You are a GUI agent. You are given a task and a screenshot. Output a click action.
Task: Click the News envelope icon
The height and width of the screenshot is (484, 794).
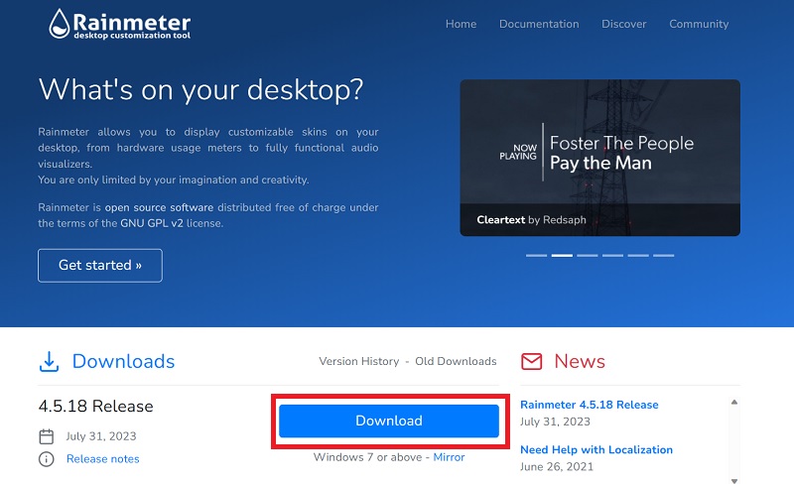[x=532, y=361]
